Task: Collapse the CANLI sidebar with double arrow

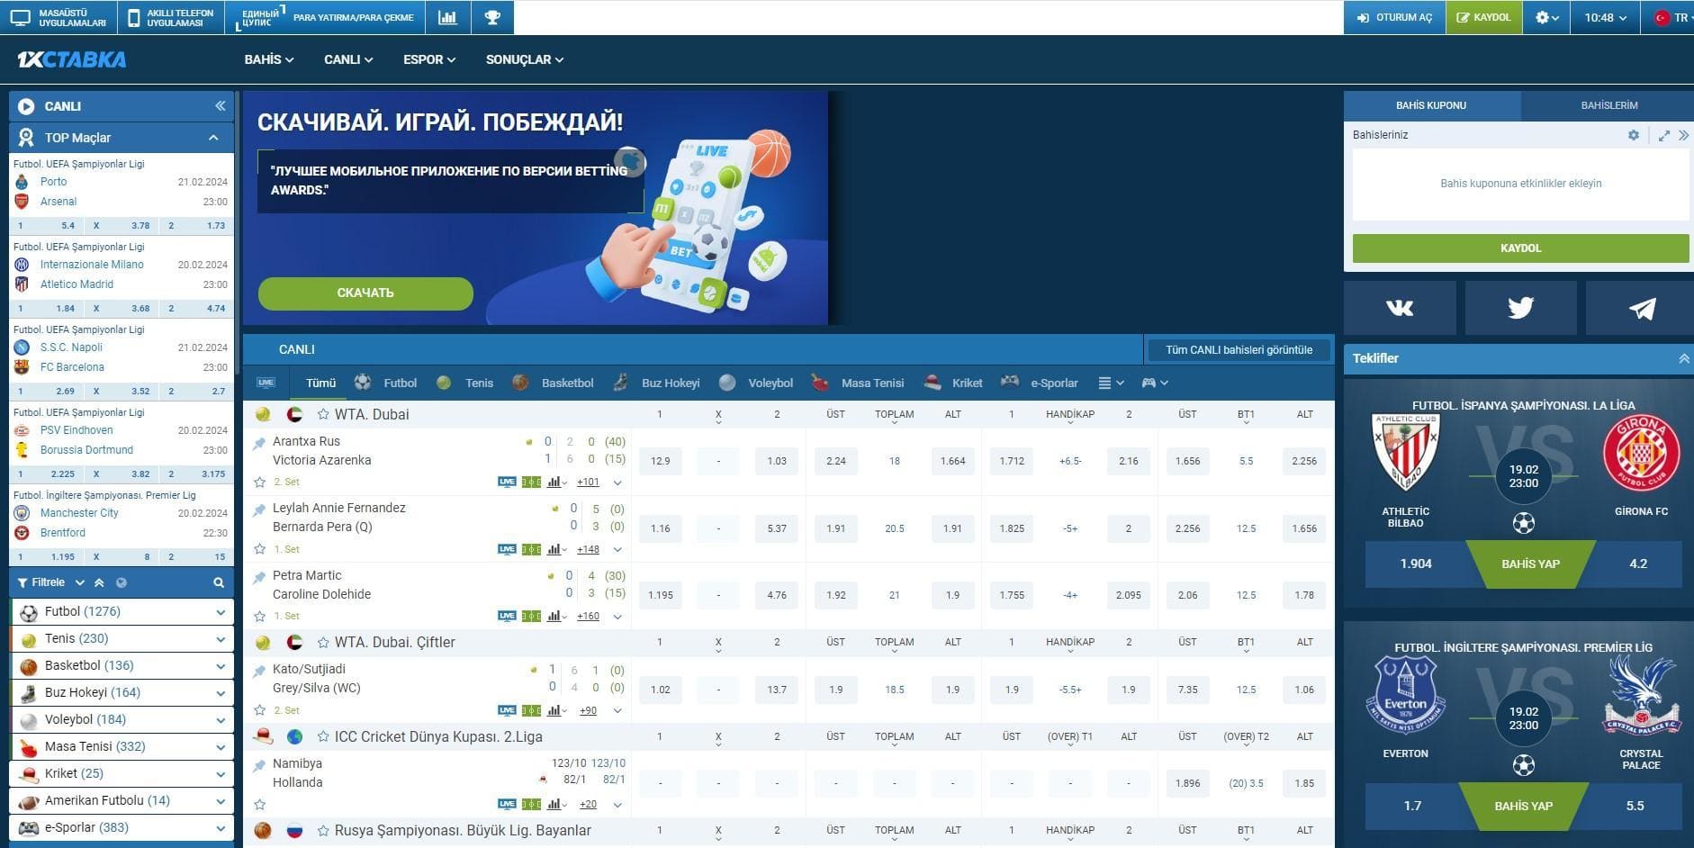Action: 220,105
